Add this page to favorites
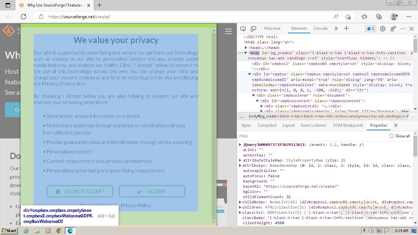Image resolution: width=418 pixels, height=235 pixels. click(x=348, y=17)
